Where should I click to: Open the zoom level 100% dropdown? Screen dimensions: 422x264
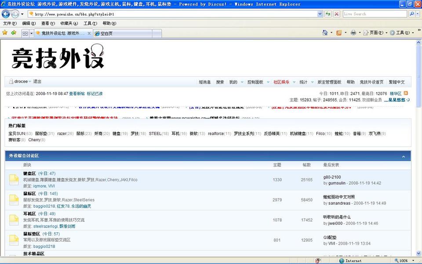(413, 260)
